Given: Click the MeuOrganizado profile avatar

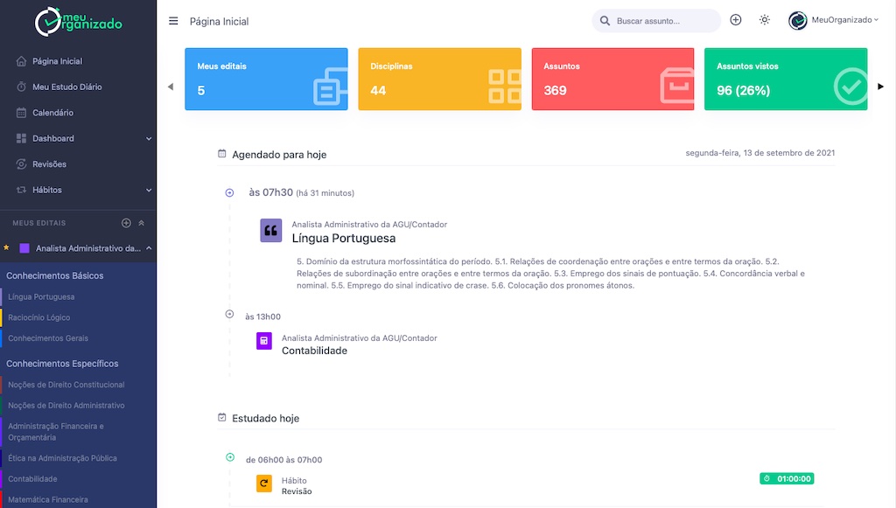Looking at the screenshot, I should coord(798,21).
